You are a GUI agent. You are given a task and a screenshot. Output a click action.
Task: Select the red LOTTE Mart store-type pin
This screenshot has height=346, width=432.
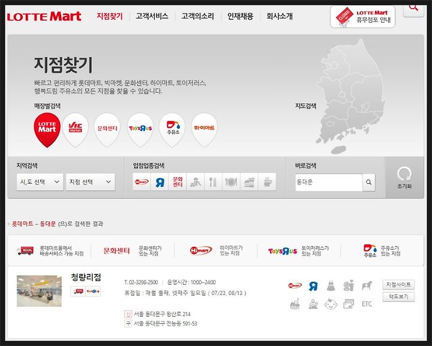point(47,130)
